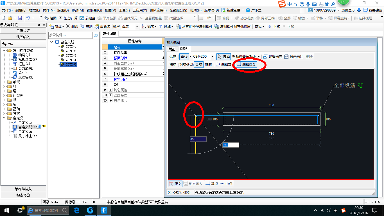
Task: Click the Undo arrow icon
Action: tap(28, 18)
